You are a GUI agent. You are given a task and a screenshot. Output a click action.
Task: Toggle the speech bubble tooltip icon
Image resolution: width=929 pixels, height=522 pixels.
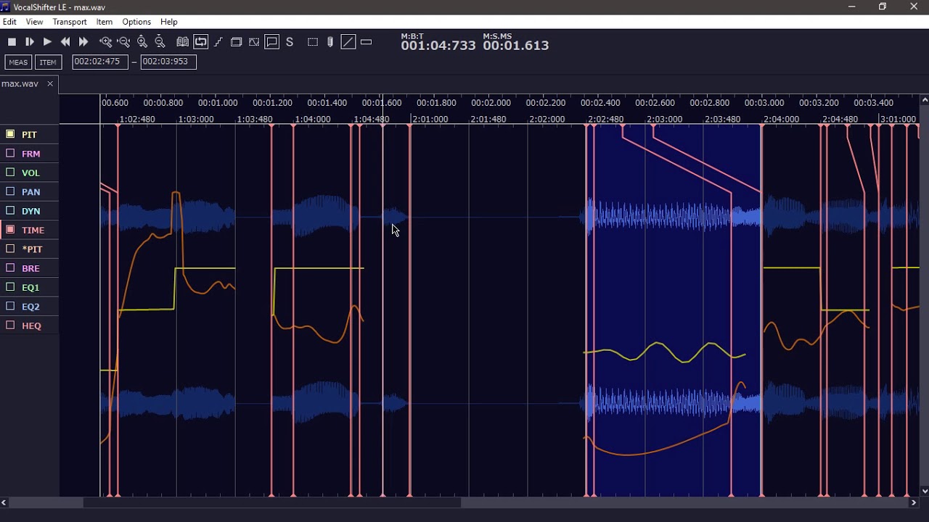[x=272, y=42]
